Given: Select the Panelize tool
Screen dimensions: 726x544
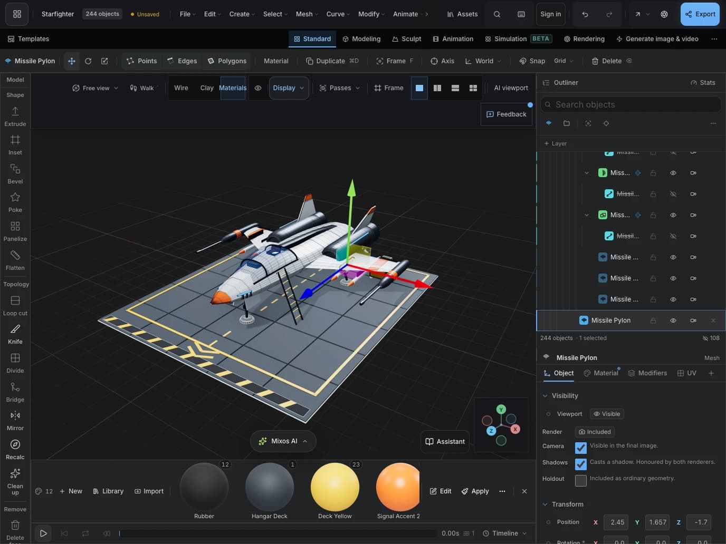Looking at the screenshot, I should point(15,231).
